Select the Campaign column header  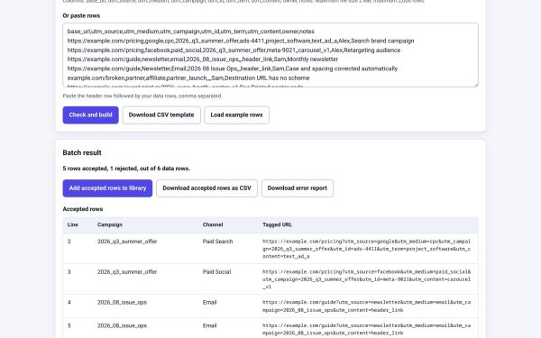[110, 224]
